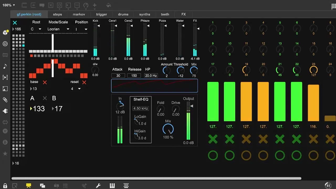Screen dimensions: 336x189
Task: Select the comment bubble icon in toolbar
Action: (42, 5)
